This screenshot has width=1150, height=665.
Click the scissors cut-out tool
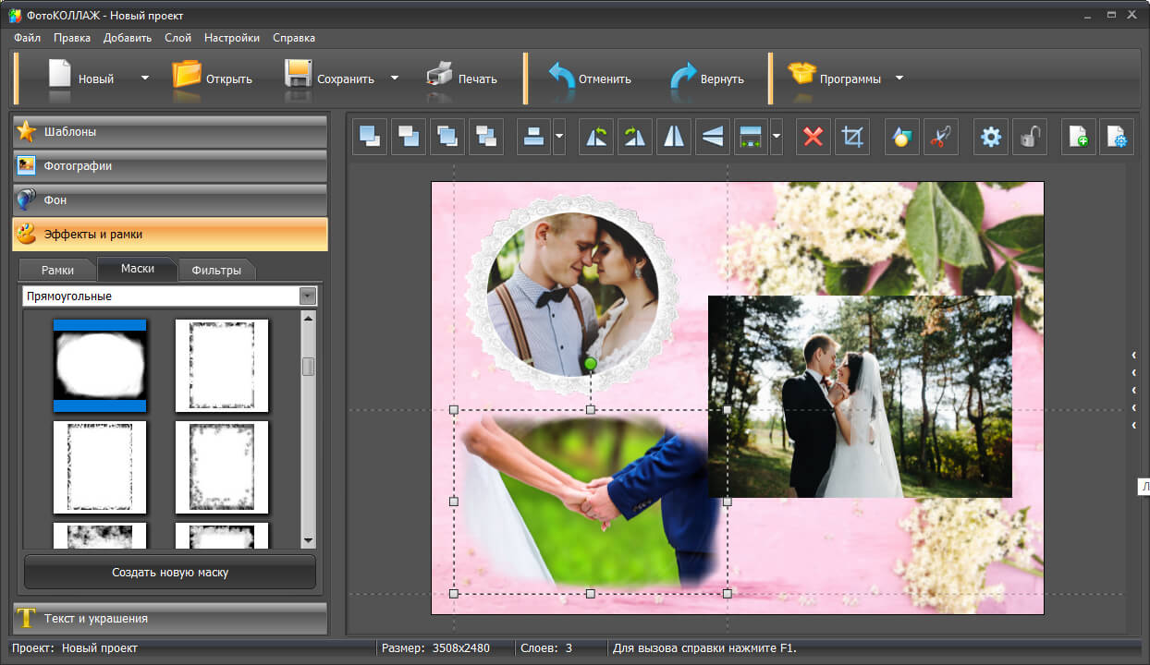coord(940,137)
